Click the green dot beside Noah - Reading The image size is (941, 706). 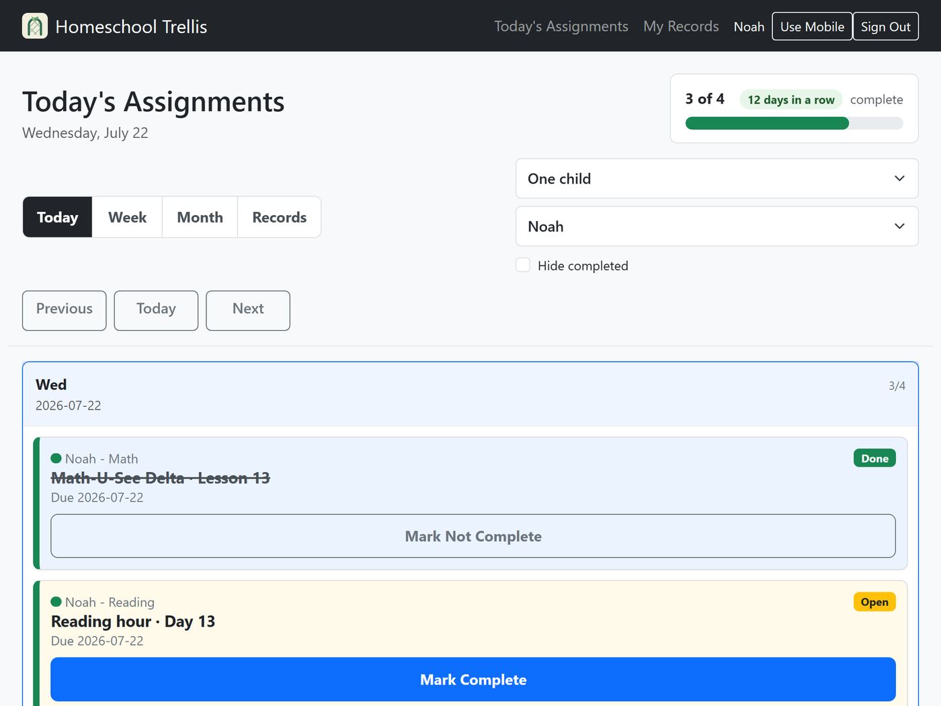(56, 601)
